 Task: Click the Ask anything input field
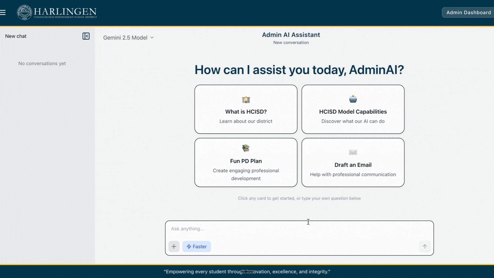283,229
